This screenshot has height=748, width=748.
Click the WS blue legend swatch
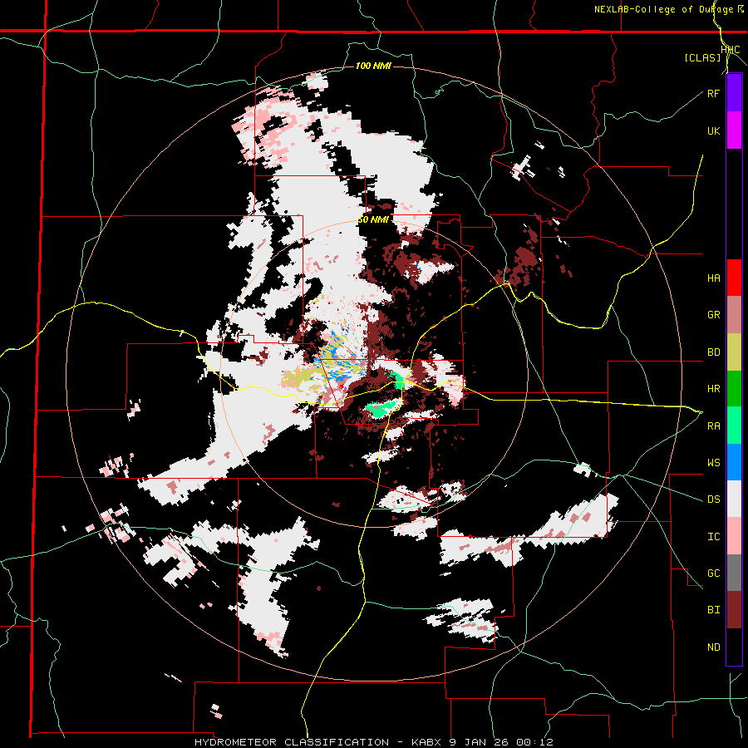(734, 462)
